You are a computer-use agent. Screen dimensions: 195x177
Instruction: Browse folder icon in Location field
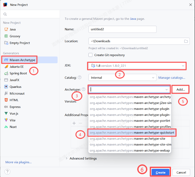186,41
